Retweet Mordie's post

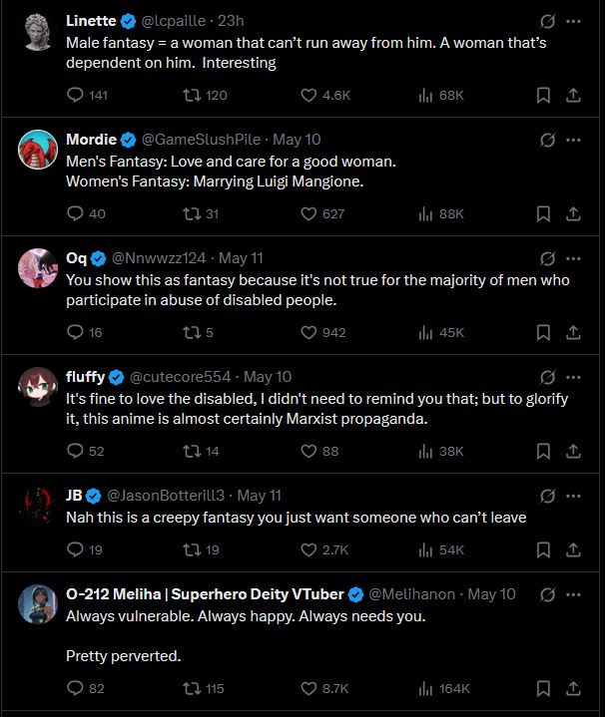pos(187,213)
